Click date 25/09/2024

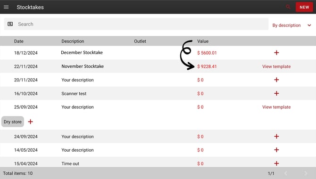(x=26, y=107)
